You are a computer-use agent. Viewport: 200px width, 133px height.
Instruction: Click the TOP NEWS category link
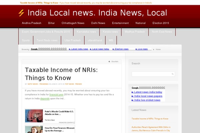69,84
